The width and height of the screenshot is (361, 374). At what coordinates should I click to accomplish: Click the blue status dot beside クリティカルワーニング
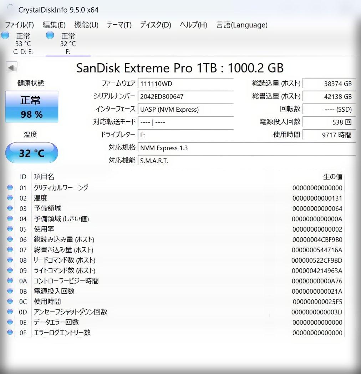coord(10,188)
